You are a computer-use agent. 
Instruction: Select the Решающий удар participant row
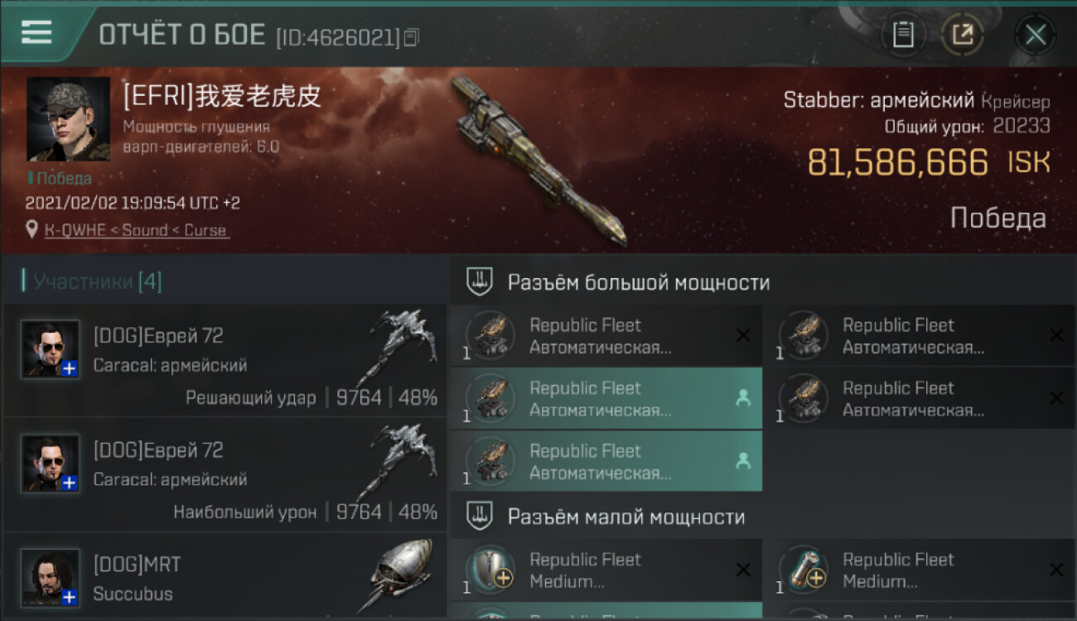pyautogui.click(x=225, y=360)
